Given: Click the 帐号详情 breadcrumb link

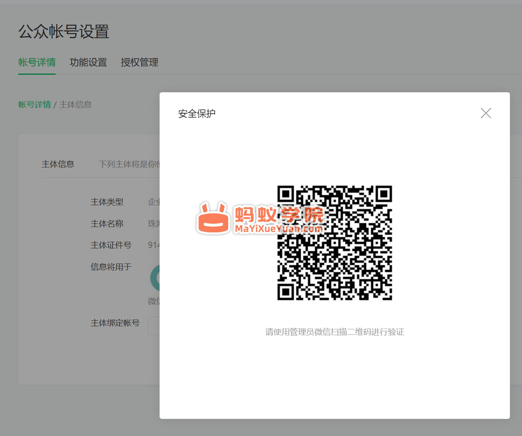Looking at the screenshot, I should [35, 104].
